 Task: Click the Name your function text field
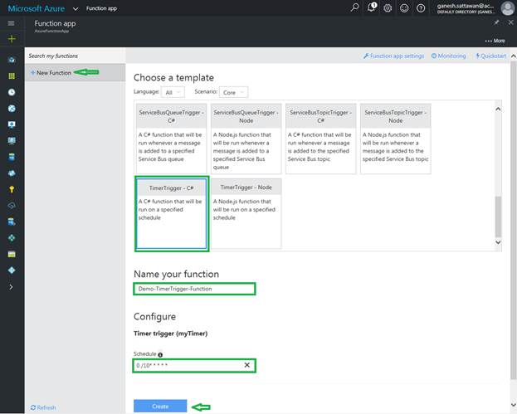tap(194, 289)
